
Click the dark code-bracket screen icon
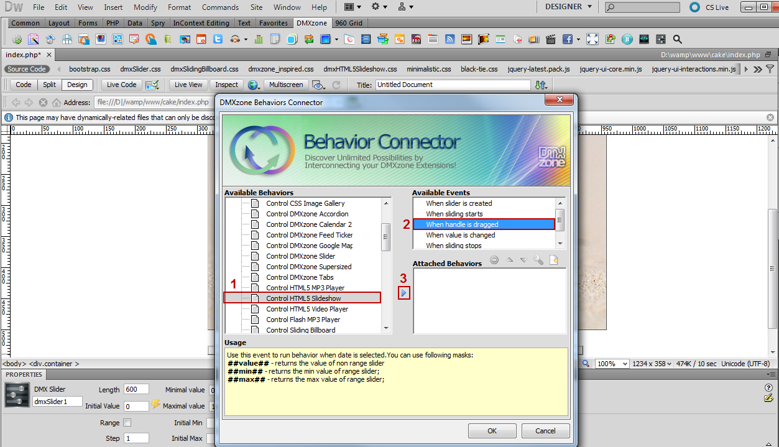644,39
